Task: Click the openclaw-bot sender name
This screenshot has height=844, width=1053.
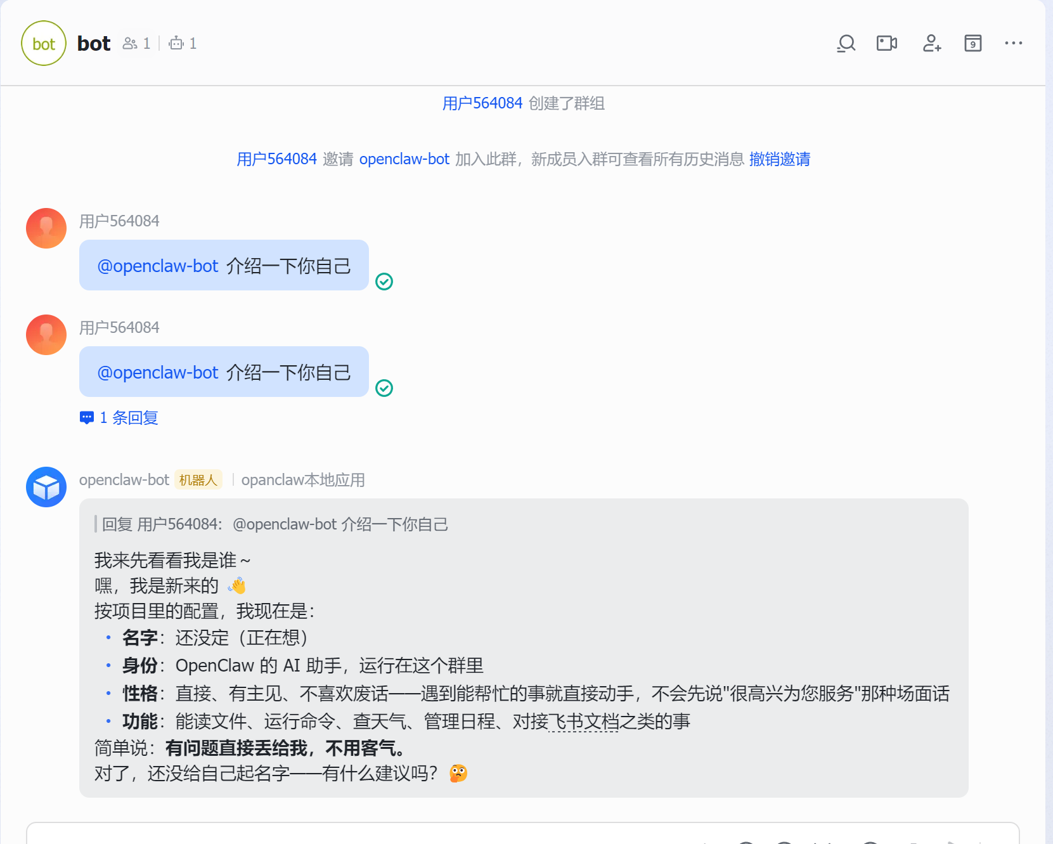Action: (x=124, y=480)
